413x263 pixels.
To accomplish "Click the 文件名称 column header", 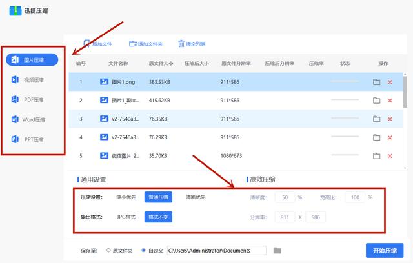I will [x=118, y=63].
